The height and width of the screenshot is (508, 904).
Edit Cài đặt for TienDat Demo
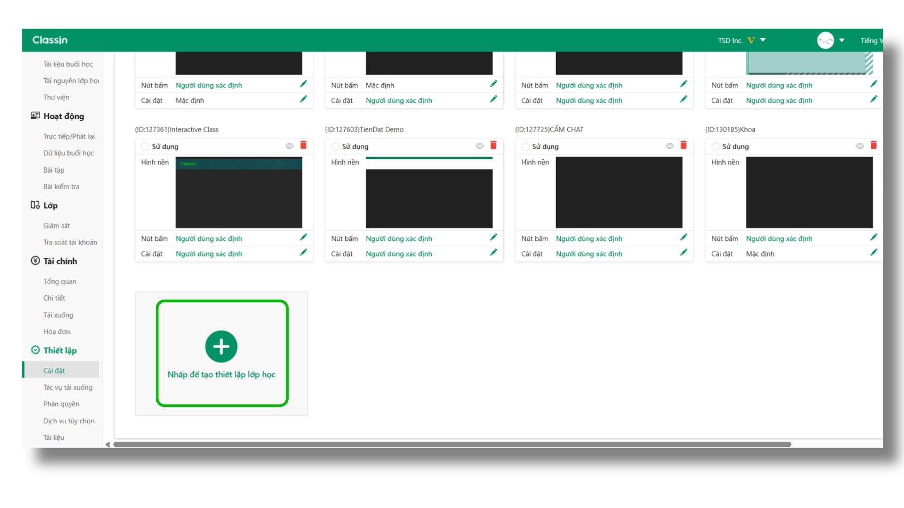tap(493, 253)
